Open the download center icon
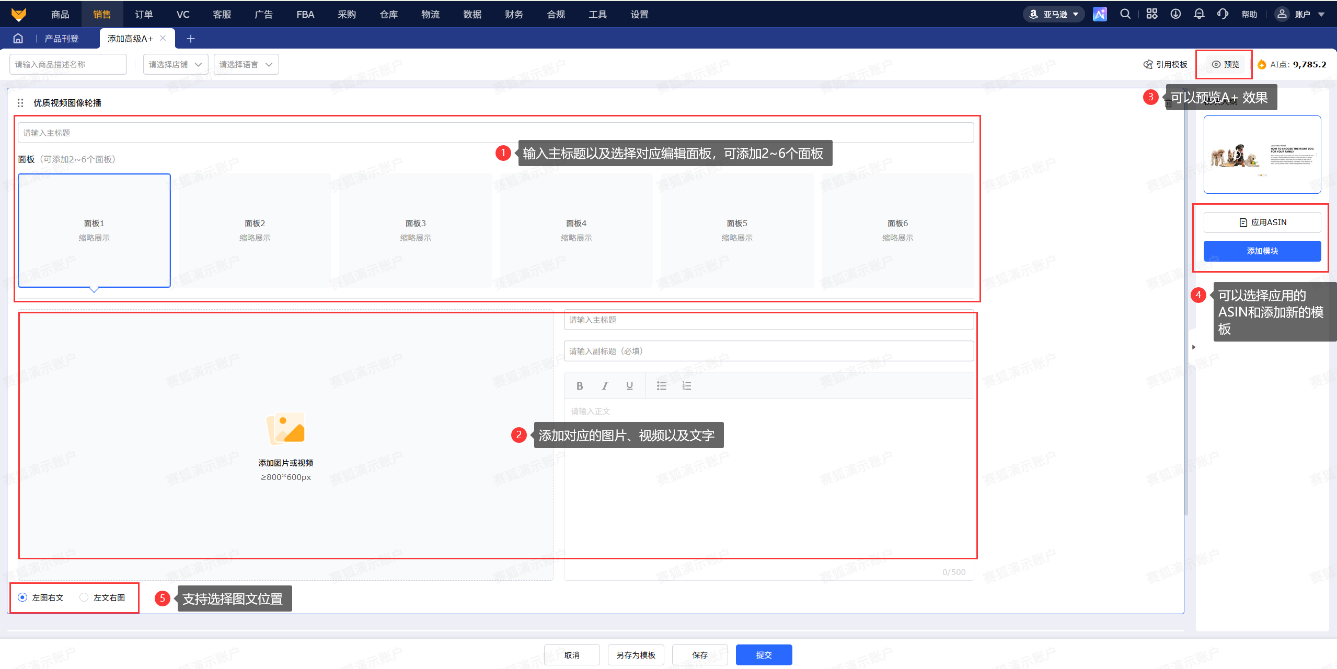Viewport: 1337px width, 669px height. click(x=1175, y=14)
